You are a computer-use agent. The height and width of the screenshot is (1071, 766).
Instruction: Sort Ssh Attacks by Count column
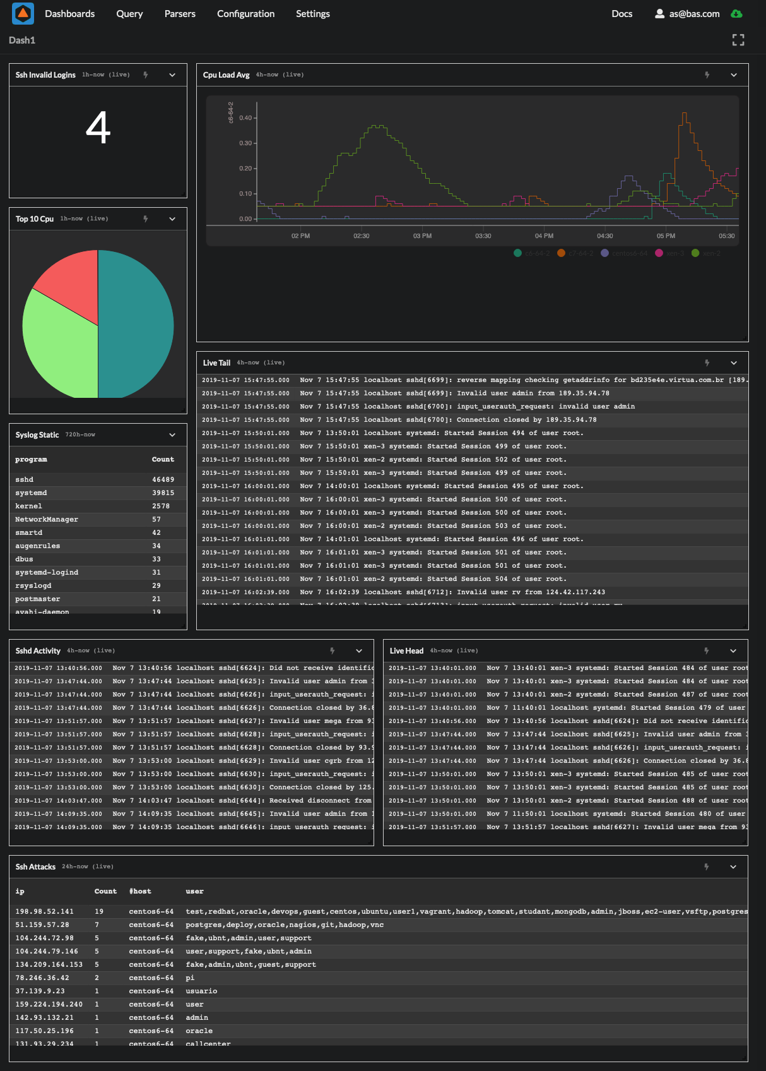(x=105, y=892)
